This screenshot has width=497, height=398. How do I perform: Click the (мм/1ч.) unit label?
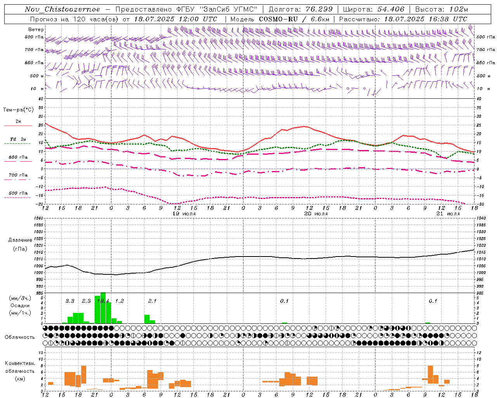click(20, 313)
